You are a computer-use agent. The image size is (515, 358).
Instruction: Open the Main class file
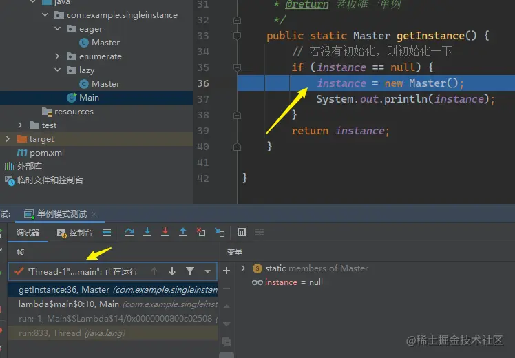(89, 98)
